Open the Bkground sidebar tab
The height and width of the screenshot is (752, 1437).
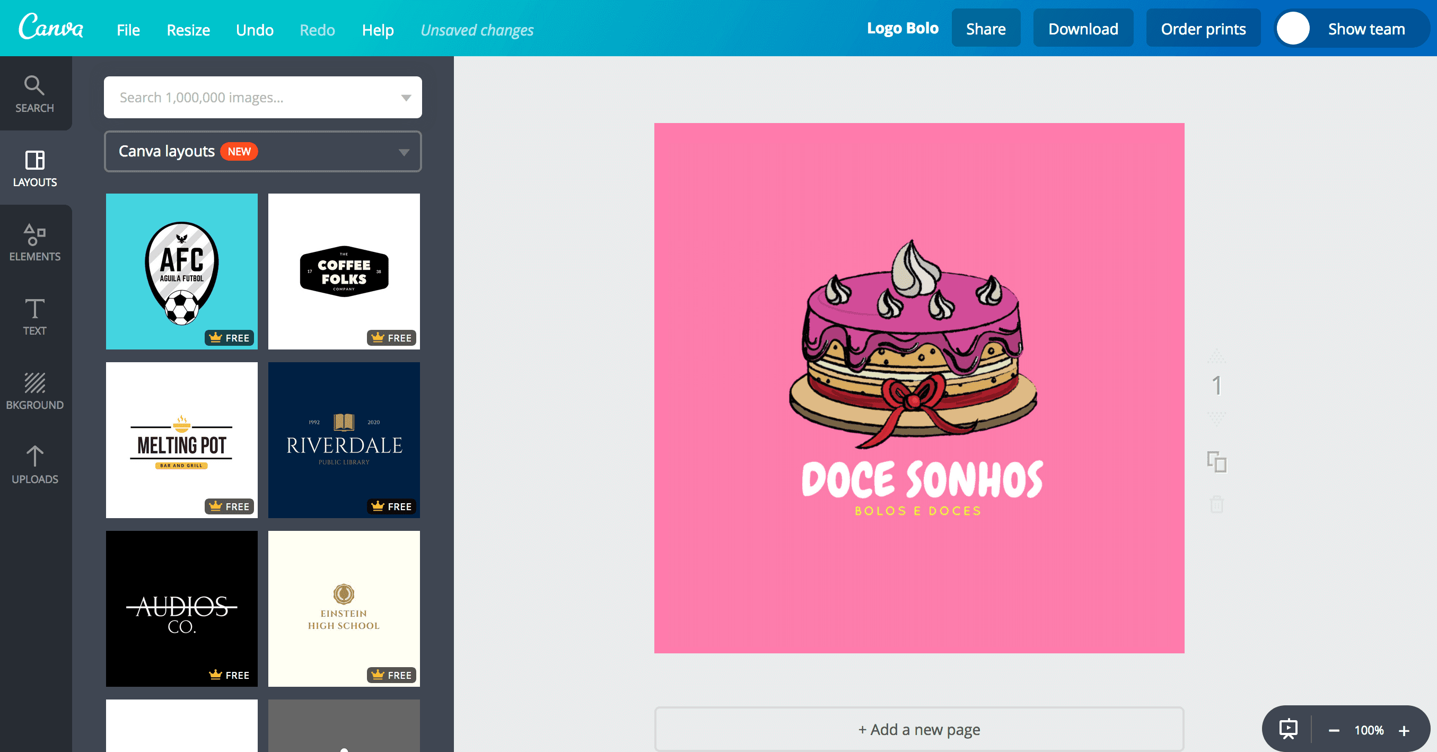click(x=34, y=390)
